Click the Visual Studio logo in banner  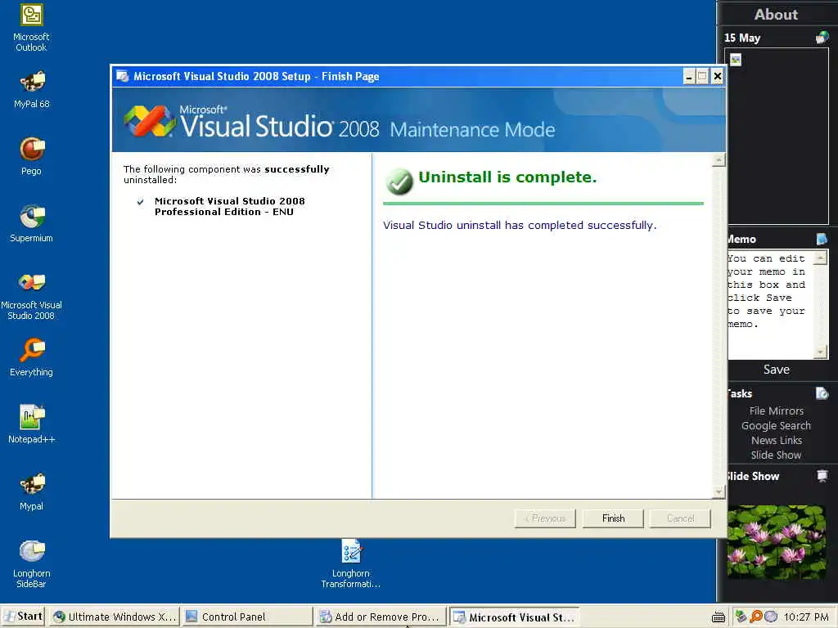151,121
